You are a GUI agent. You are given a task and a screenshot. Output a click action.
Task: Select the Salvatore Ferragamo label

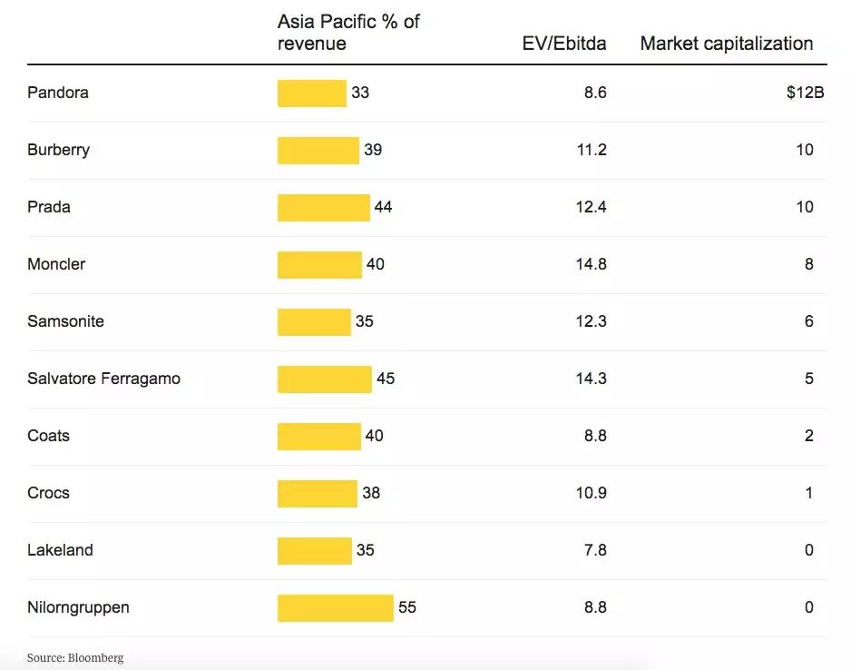pyautogui.click(x=103, y=379)
